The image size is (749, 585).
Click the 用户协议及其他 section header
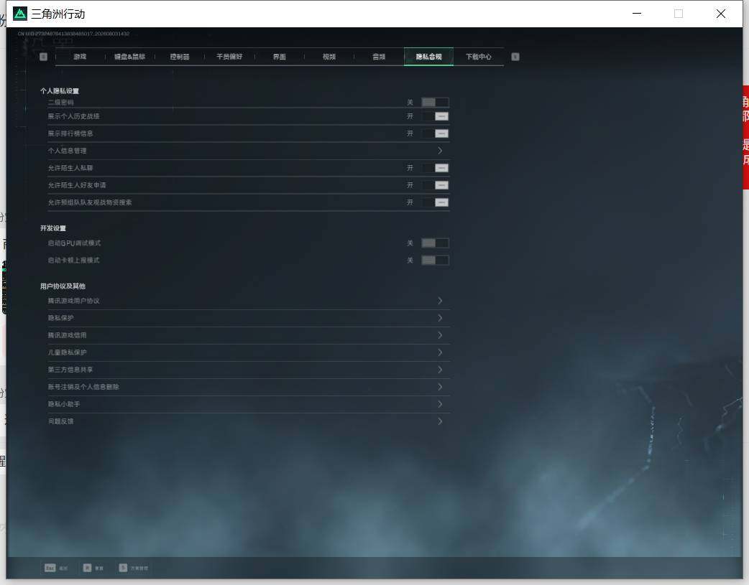(x=63, y=286)
